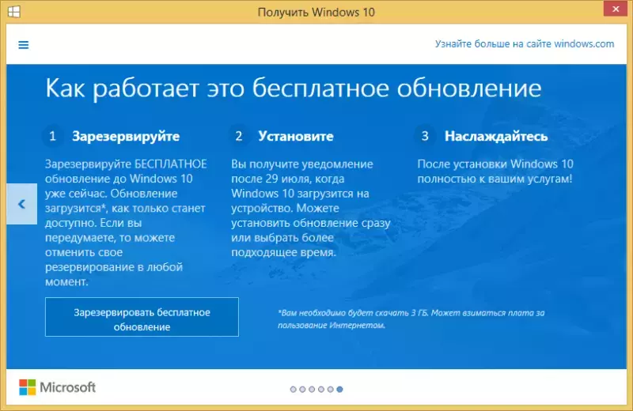Click the step heading "Установите"
This screenshot has width=633, height=411.
(296, 136)
